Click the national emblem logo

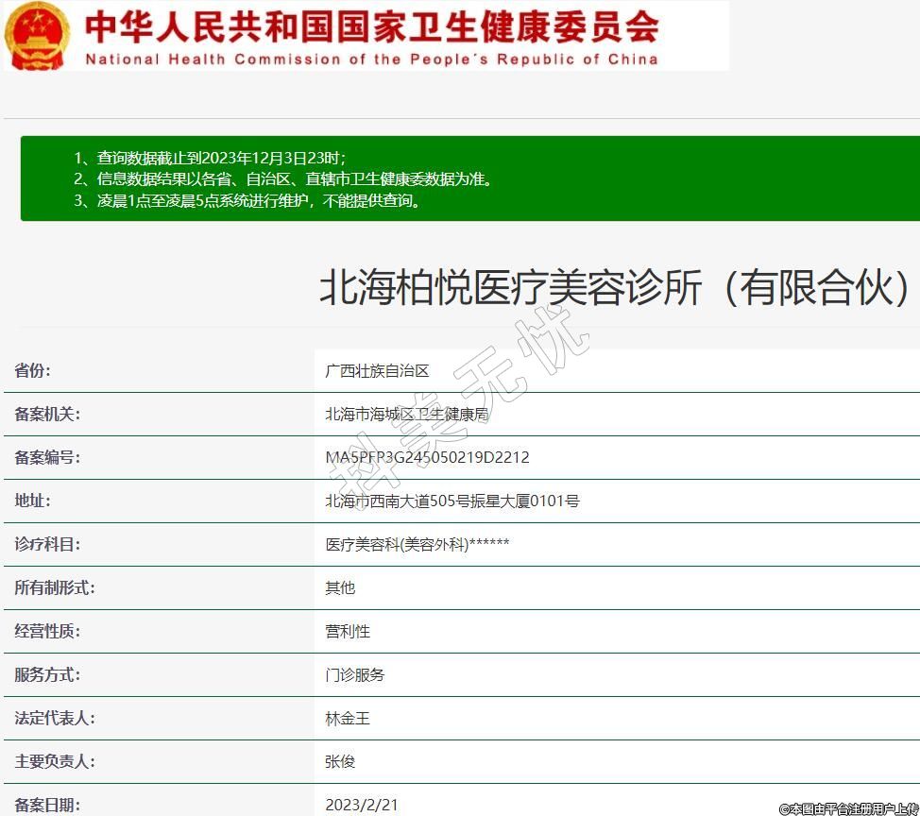(37, 36)
